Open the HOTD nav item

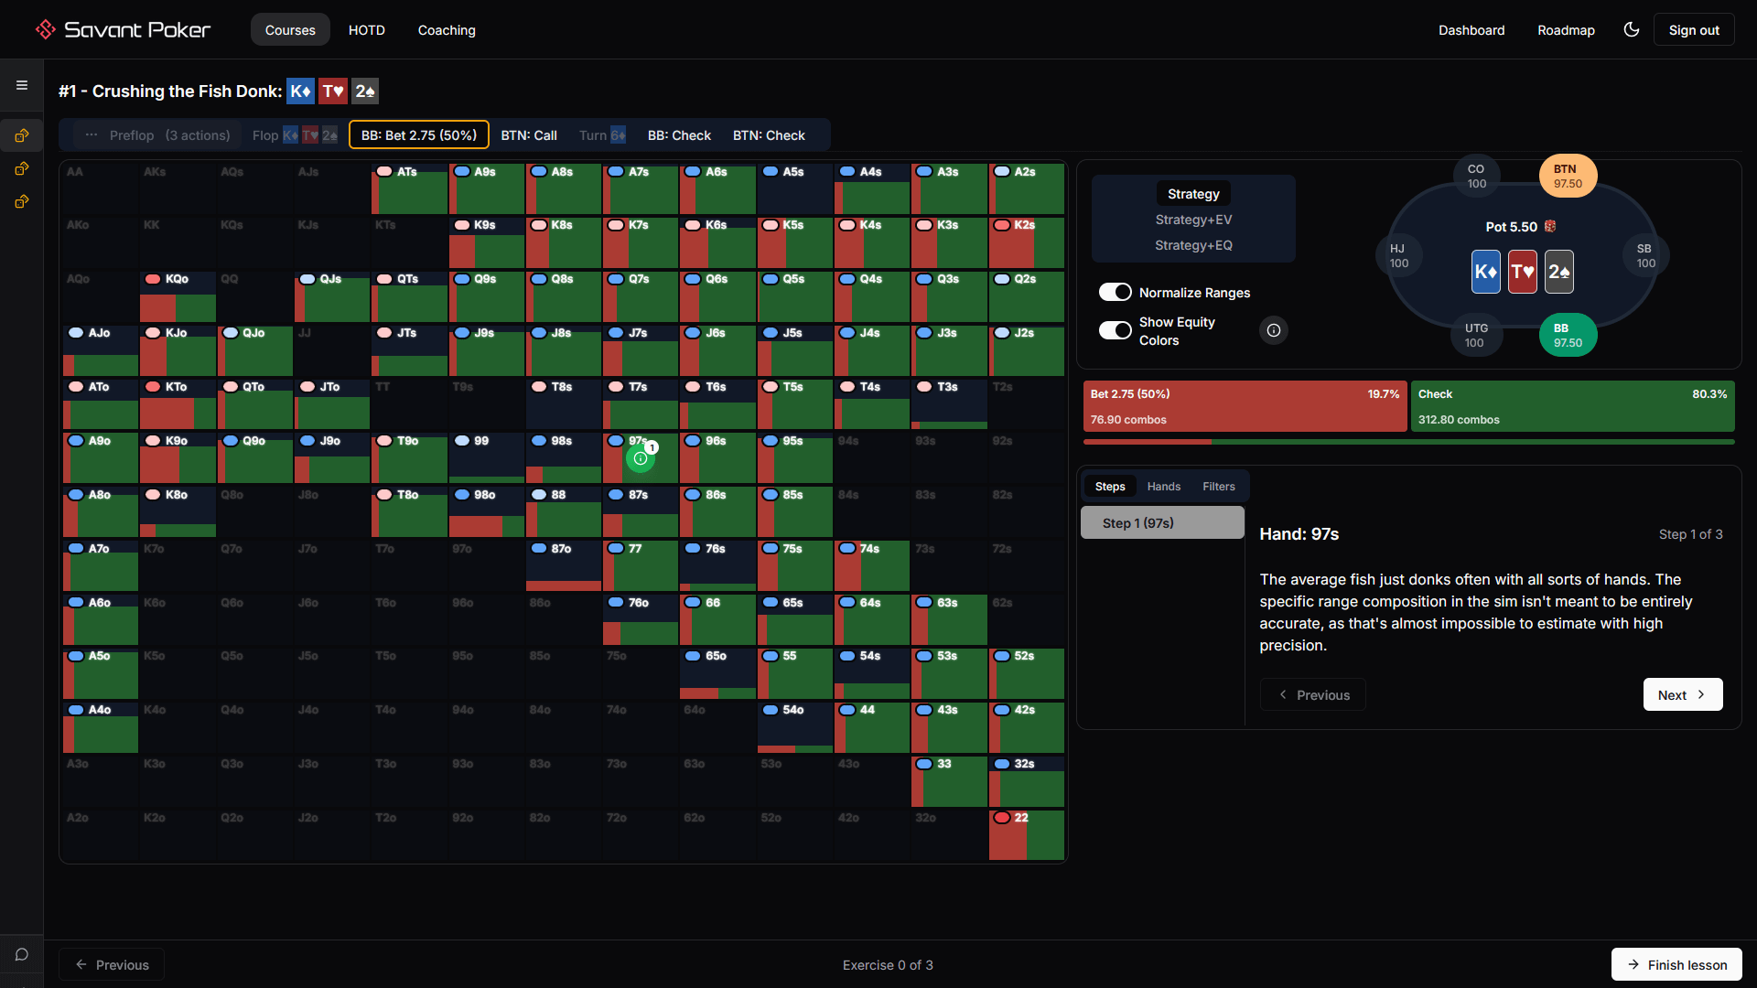[366, 29]
